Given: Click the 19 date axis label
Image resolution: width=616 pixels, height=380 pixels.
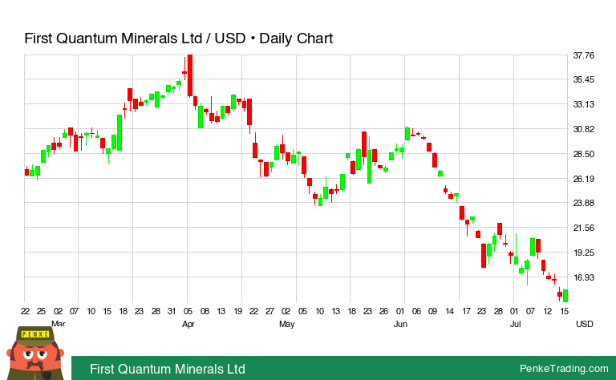Looking at the screenshot, I should (x=237, y=311).
